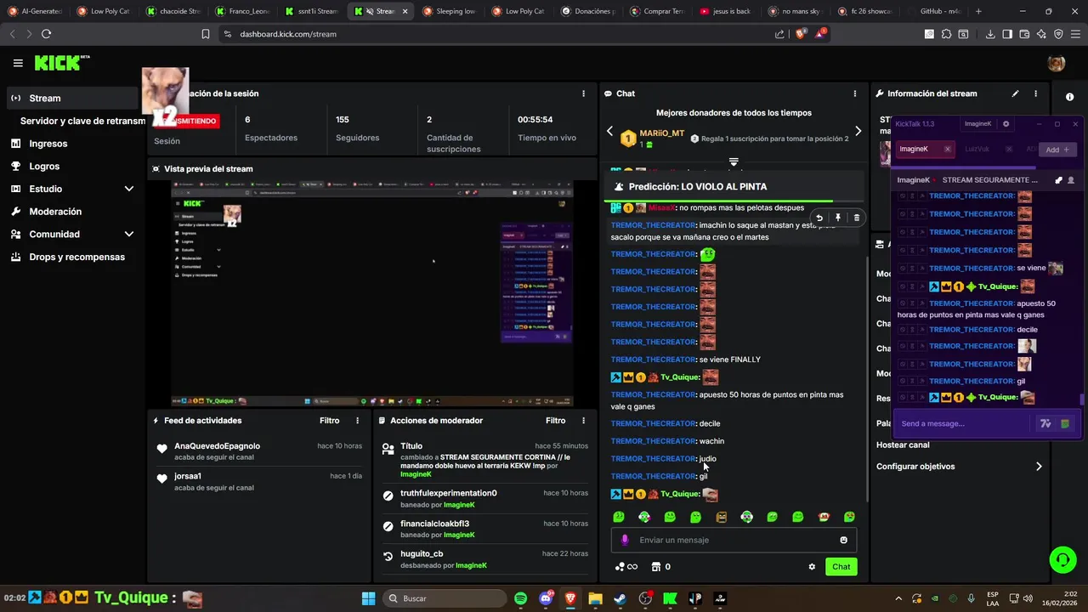Click the info circle icon

pyautogui.click(x=1069, y=97)
